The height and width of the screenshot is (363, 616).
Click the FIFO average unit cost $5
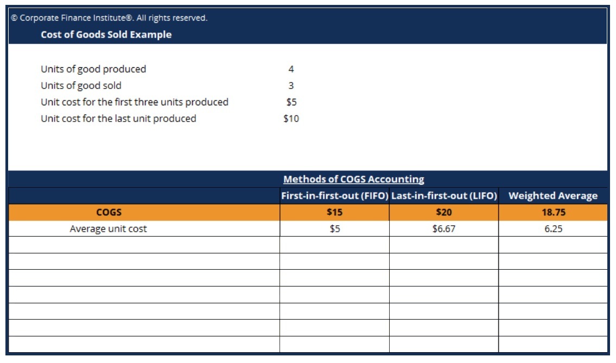[335, 228]
